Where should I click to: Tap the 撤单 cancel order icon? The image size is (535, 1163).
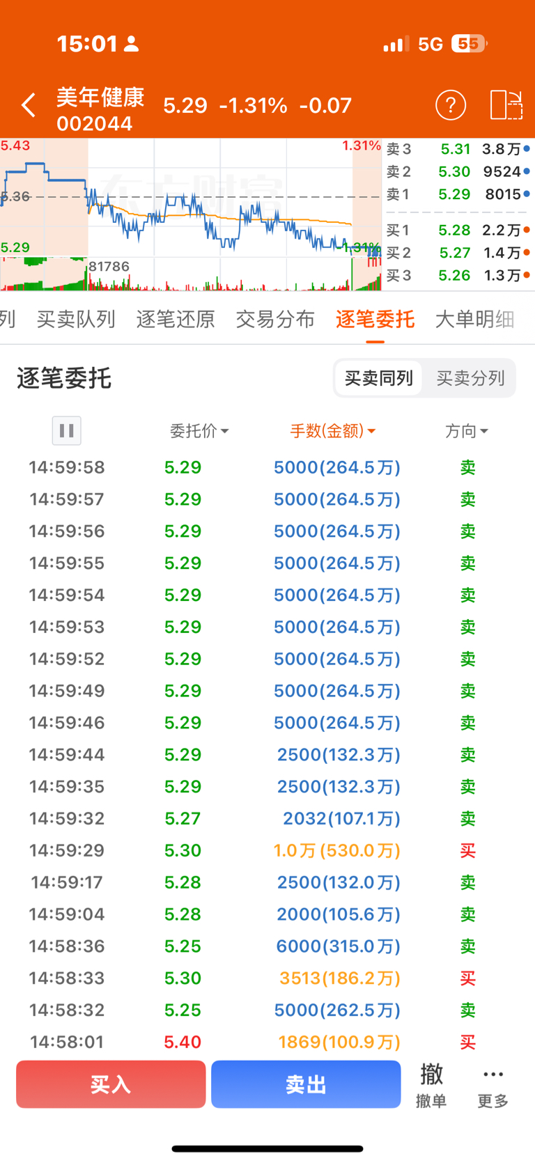click(431, 1085)
